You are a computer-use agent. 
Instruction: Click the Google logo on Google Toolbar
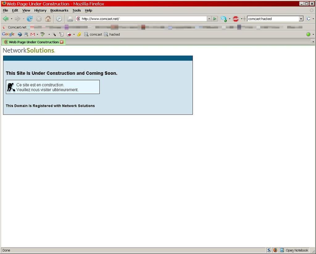click(8, 34)
